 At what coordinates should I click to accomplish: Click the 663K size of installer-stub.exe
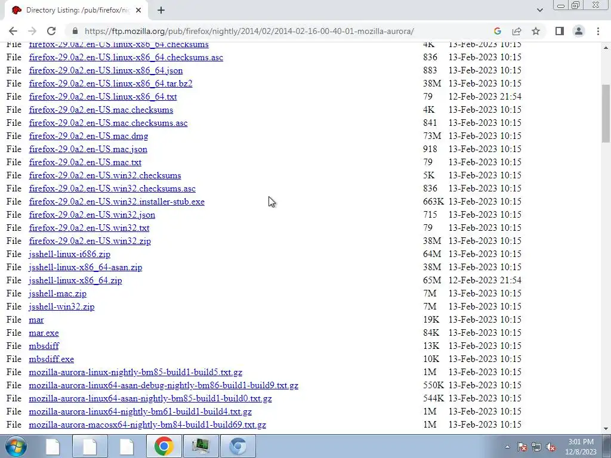[433, 202]
